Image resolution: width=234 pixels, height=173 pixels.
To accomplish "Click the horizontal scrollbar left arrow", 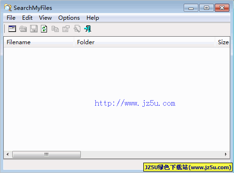I will 8,154.
